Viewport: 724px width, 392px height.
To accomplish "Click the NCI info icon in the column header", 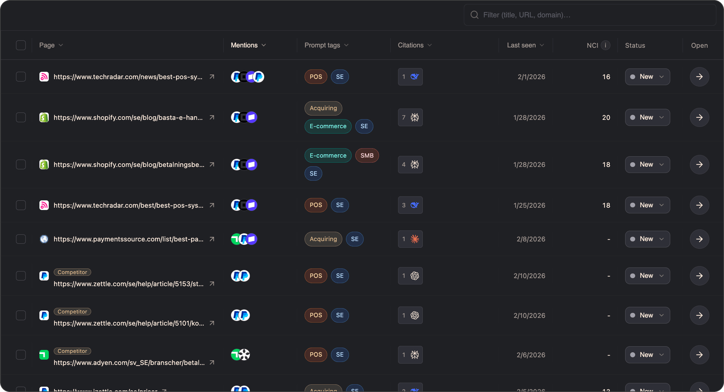I will [605, 45].
